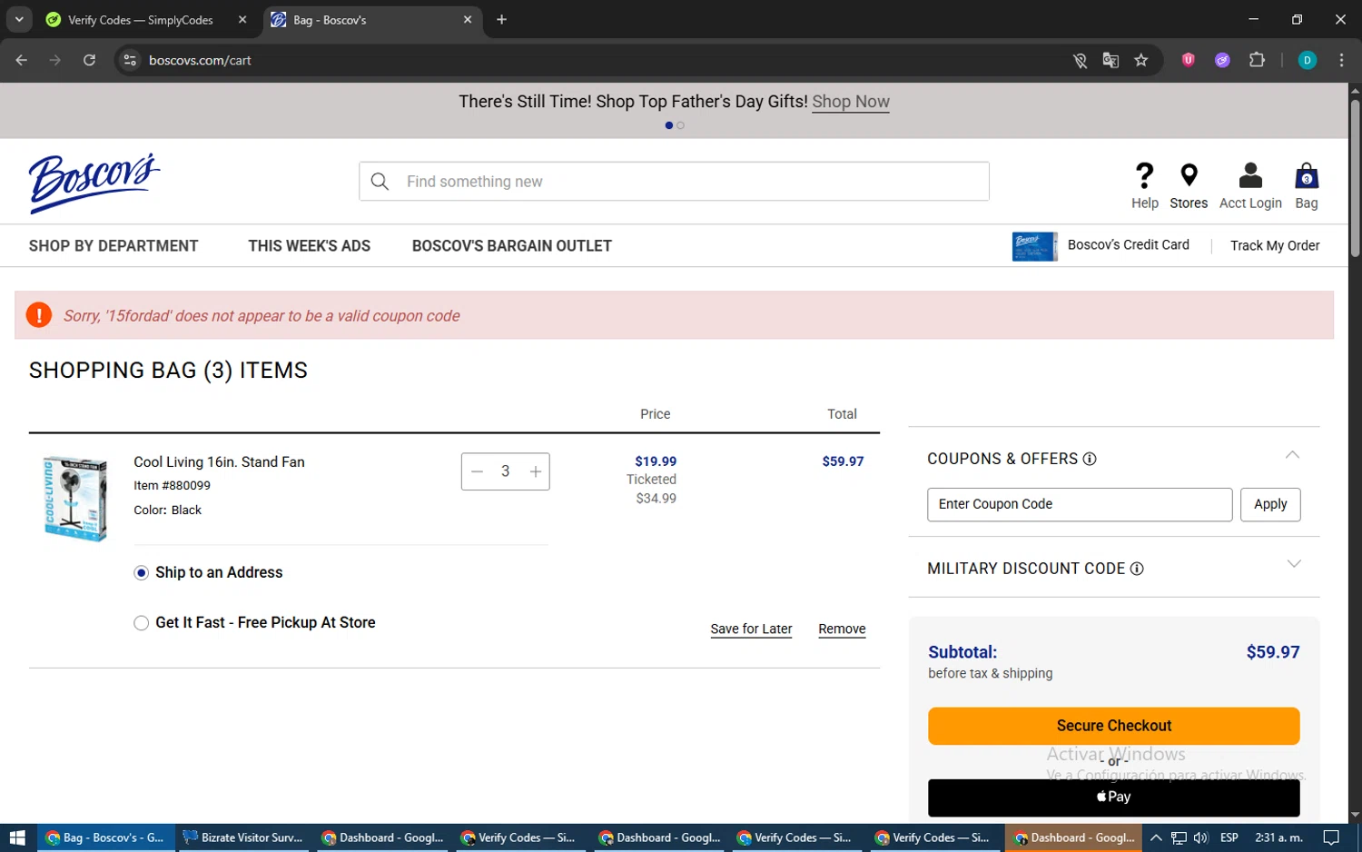Click the browser address bar URL
This screenshot has width=1362, height=852.
point(200,60)
